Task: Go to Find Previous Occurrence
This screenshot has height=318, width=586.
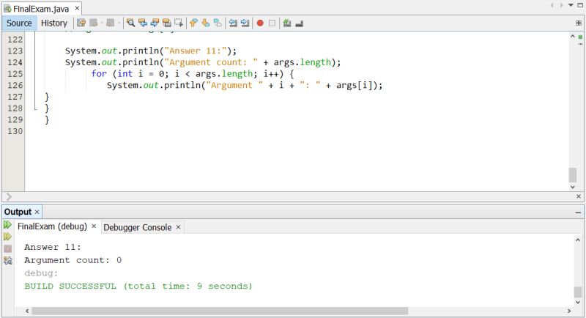Action: 142,23
